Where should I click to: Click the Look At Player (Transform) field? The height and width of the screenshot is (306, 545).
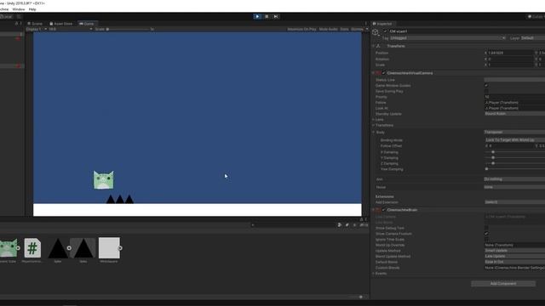click(514, 108)
